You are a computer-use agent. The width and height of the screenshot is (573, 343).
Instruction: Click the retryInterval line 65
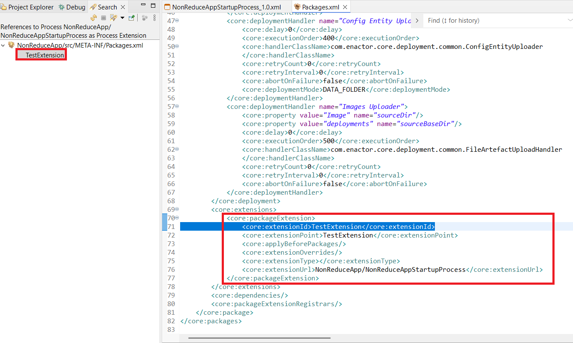coord(323,175)
